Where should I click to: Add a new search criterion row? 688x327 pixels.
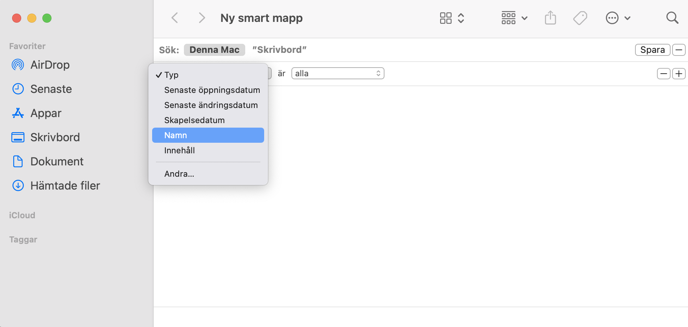(x=679, y=74)
